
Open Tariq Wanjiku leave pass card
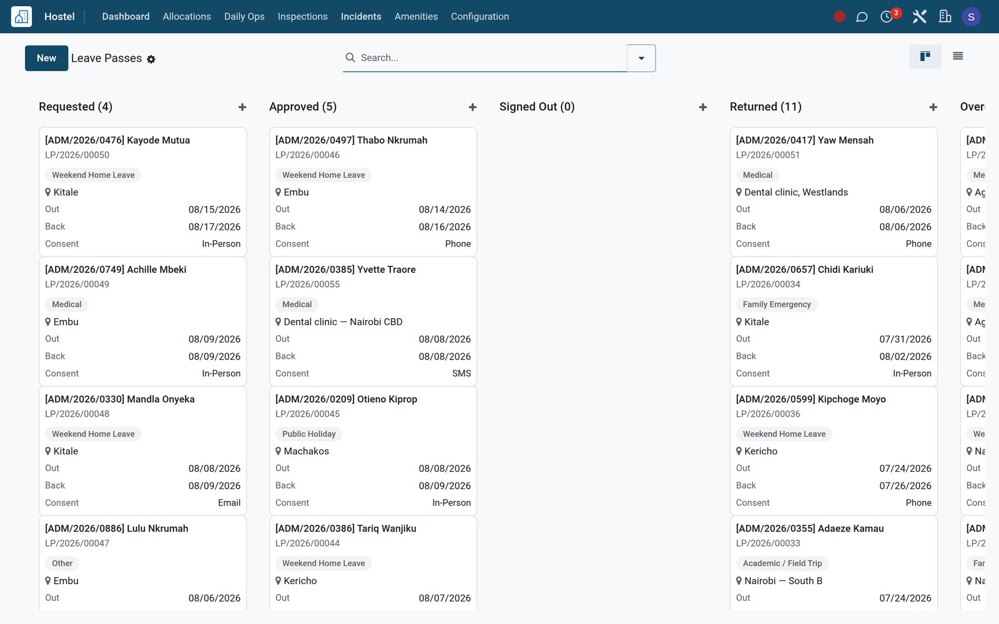coord(373,563)
